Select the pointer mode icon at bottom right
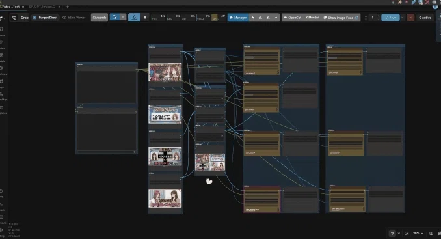The width and height of the screenshot is (441, 239). [x=393, y=233]
